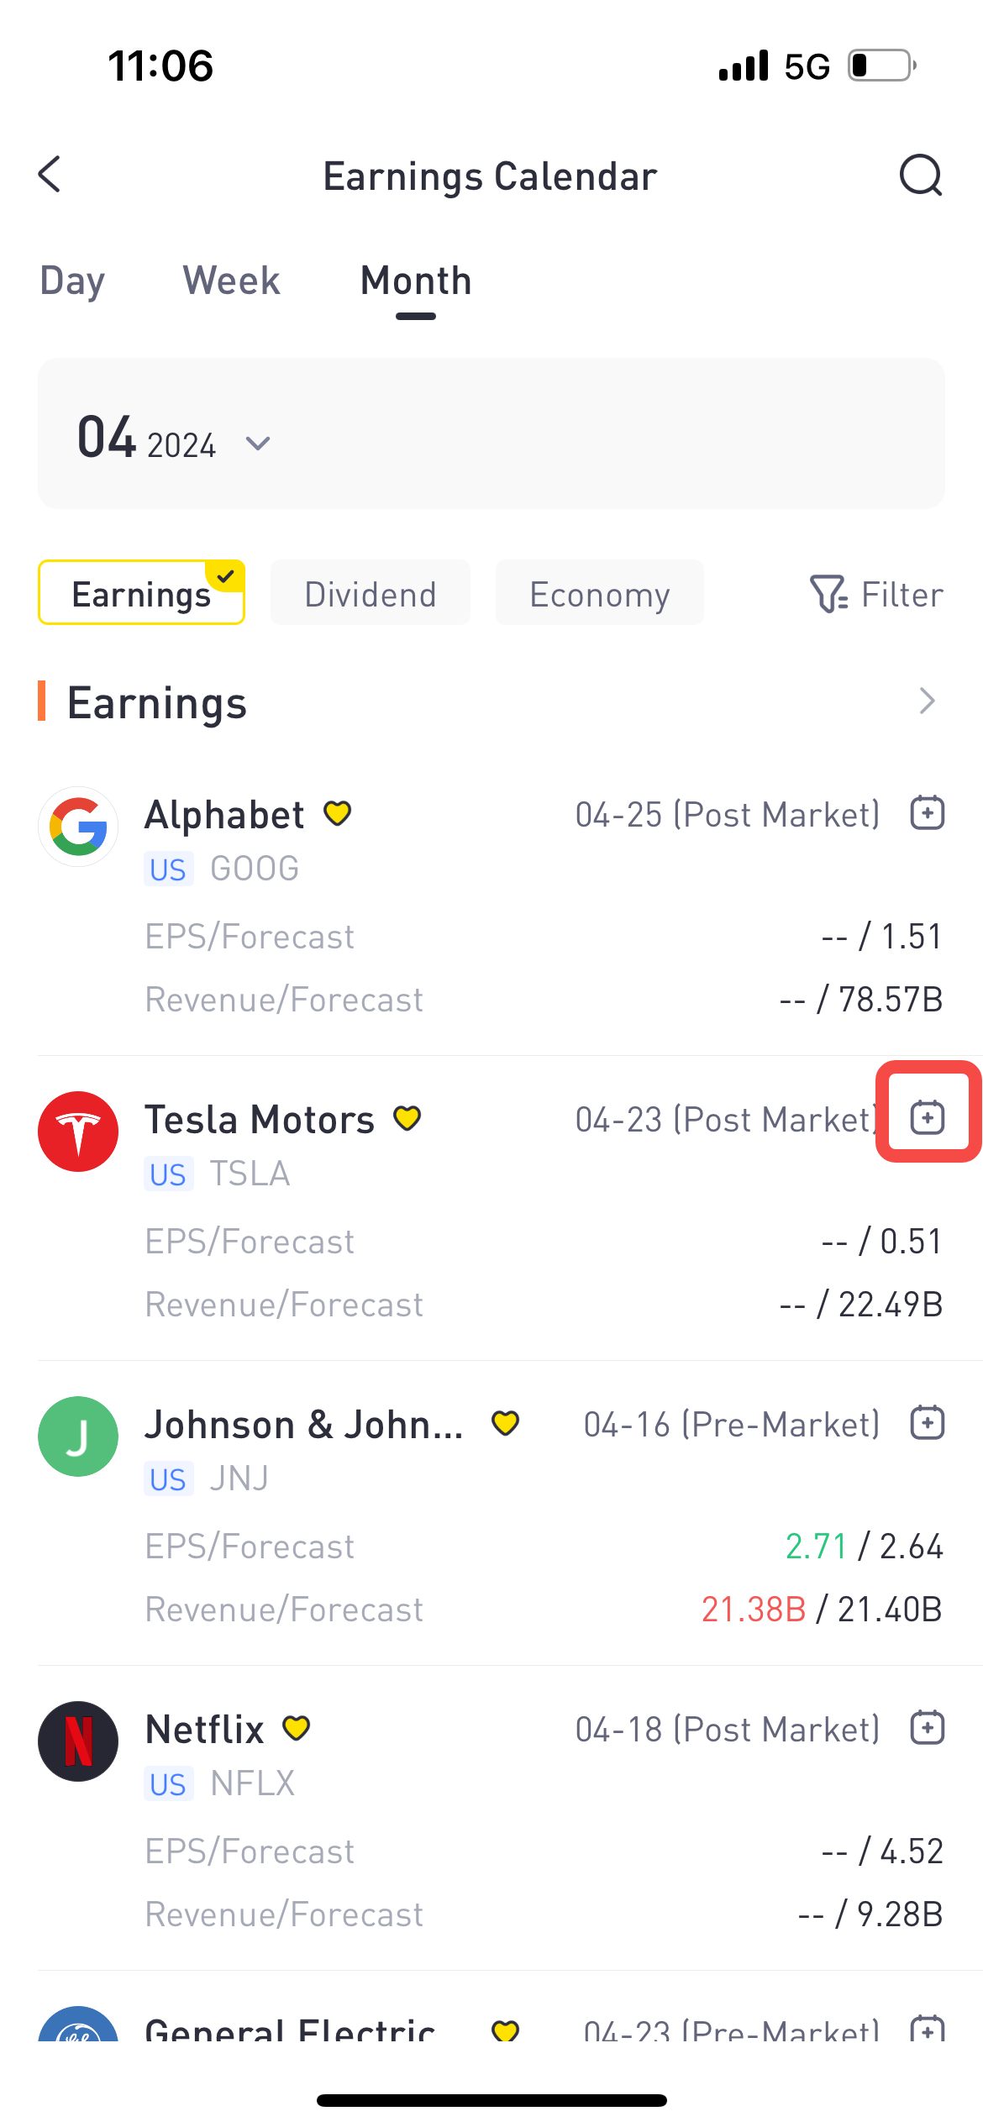Select the Dividend filter button
This screenshot has height=2127, width=983.
click(371, 592)
